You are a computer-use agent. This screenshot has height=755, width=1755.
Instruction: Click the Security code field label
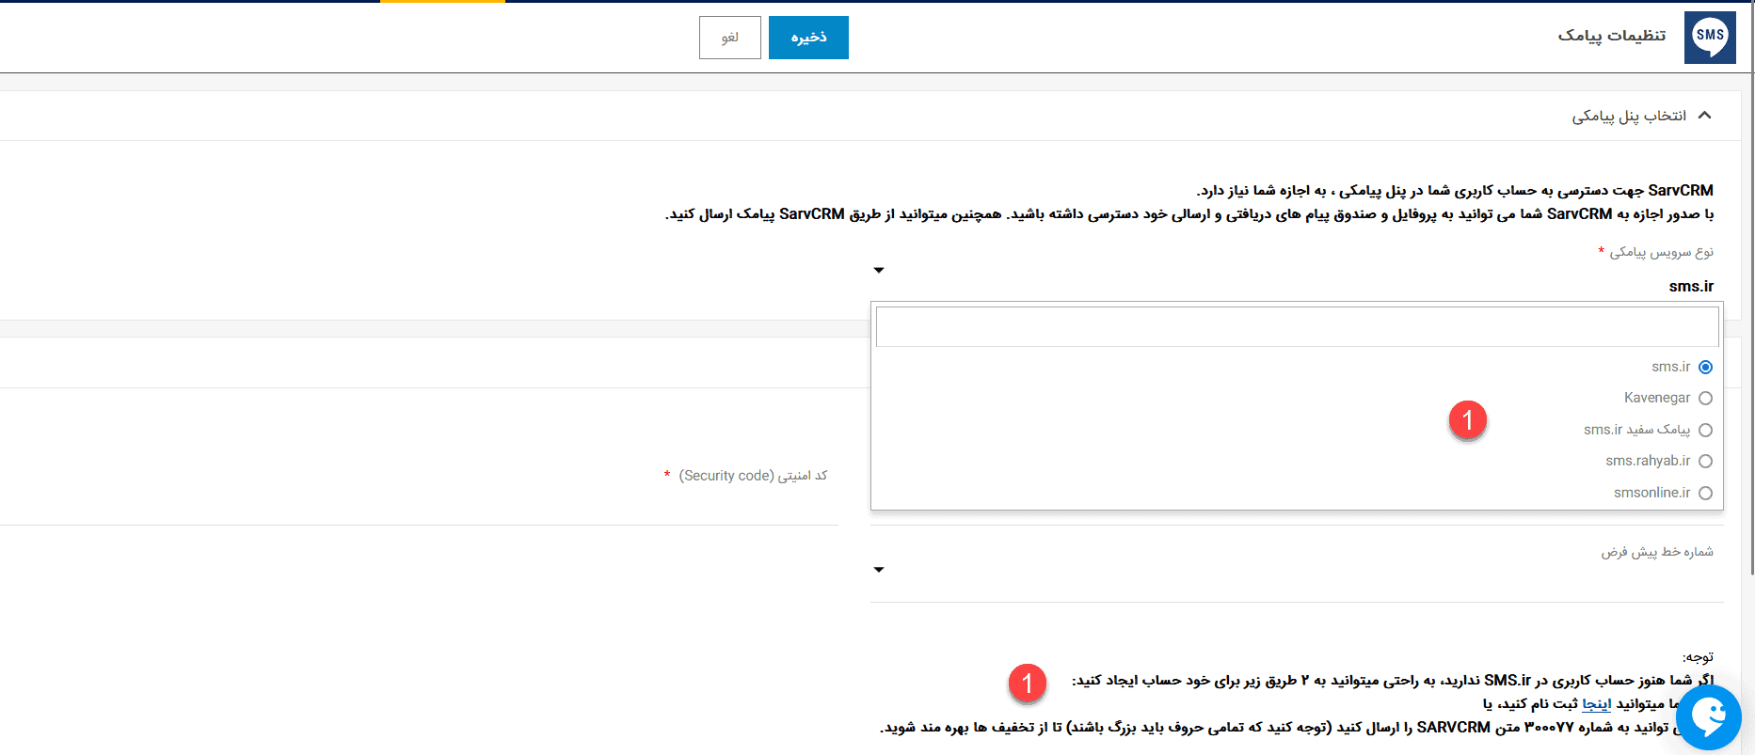(x=753, y=476)
